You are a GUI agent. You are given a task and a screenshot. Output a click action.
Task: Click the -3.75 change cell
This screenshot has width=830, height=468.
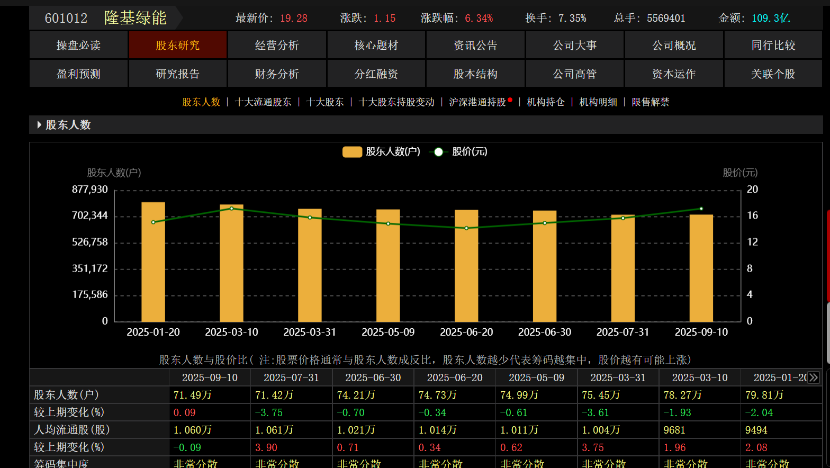(x=291, y=412)
